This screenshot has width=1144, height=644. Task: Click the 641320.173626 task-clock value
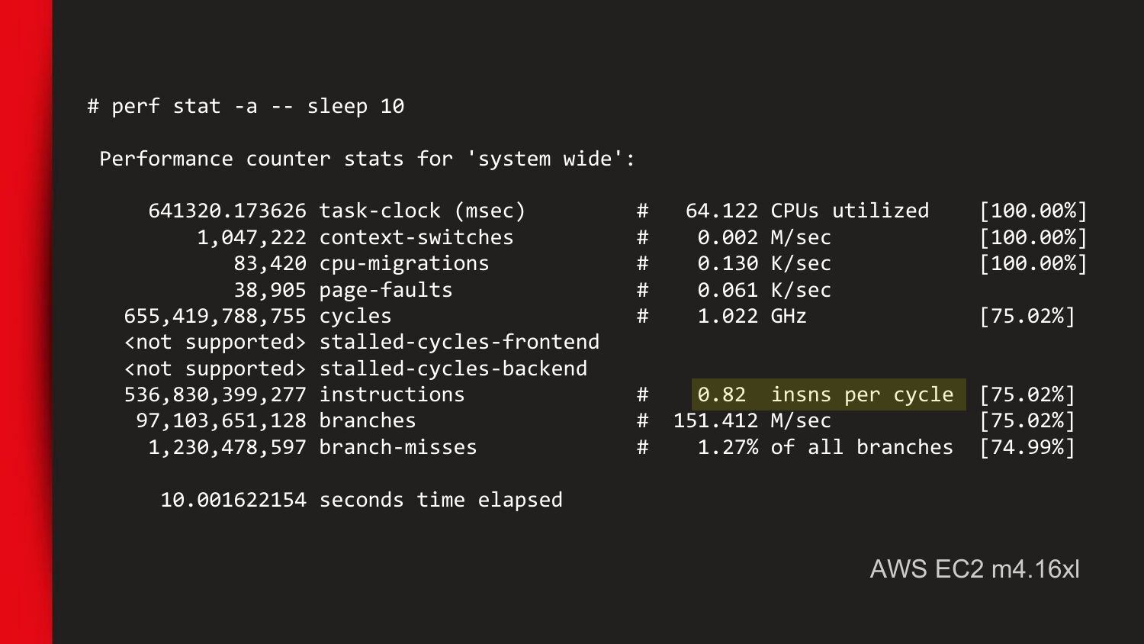point(227,211)
